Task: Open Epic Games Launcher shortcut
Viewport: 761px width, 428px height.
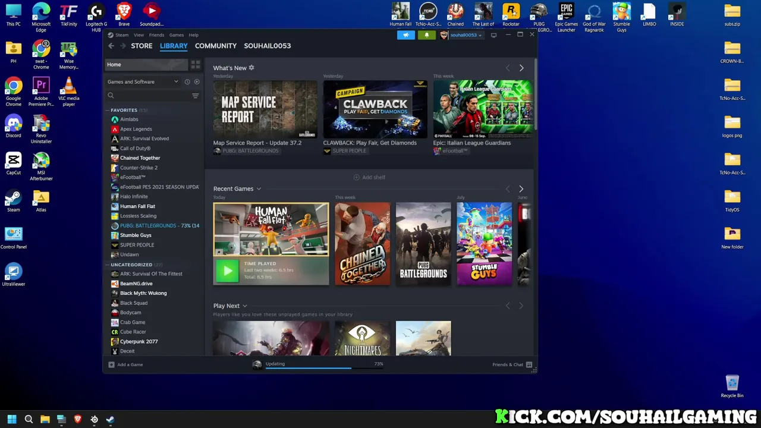Action: pyautogui.click(x=566, y=18)
